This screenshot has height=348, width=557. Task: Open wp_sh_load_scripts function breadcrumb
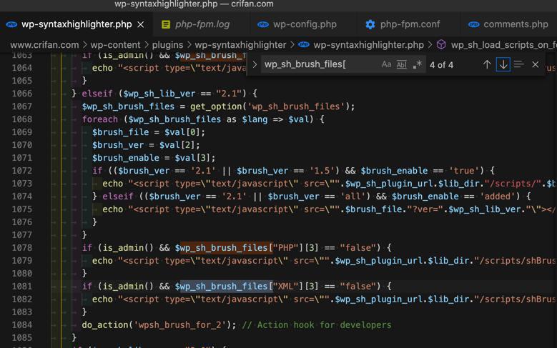[x=503, y=45]
